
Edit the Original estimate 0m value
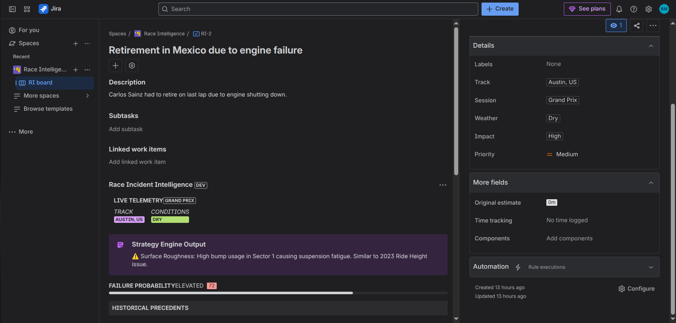tap(552, 202)
